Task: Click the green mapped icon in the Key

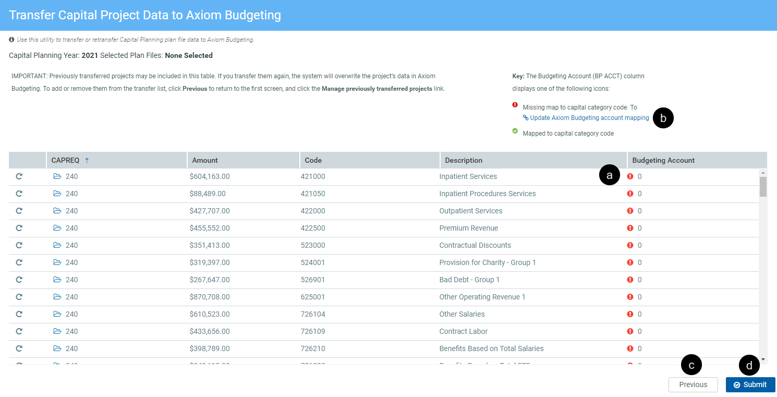Action: 515,131
